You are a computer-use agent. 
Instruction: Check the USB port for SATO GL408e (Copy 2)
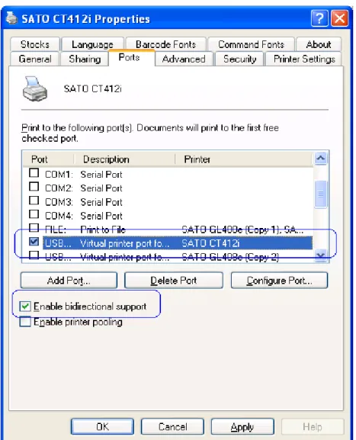tap(34, 255)
